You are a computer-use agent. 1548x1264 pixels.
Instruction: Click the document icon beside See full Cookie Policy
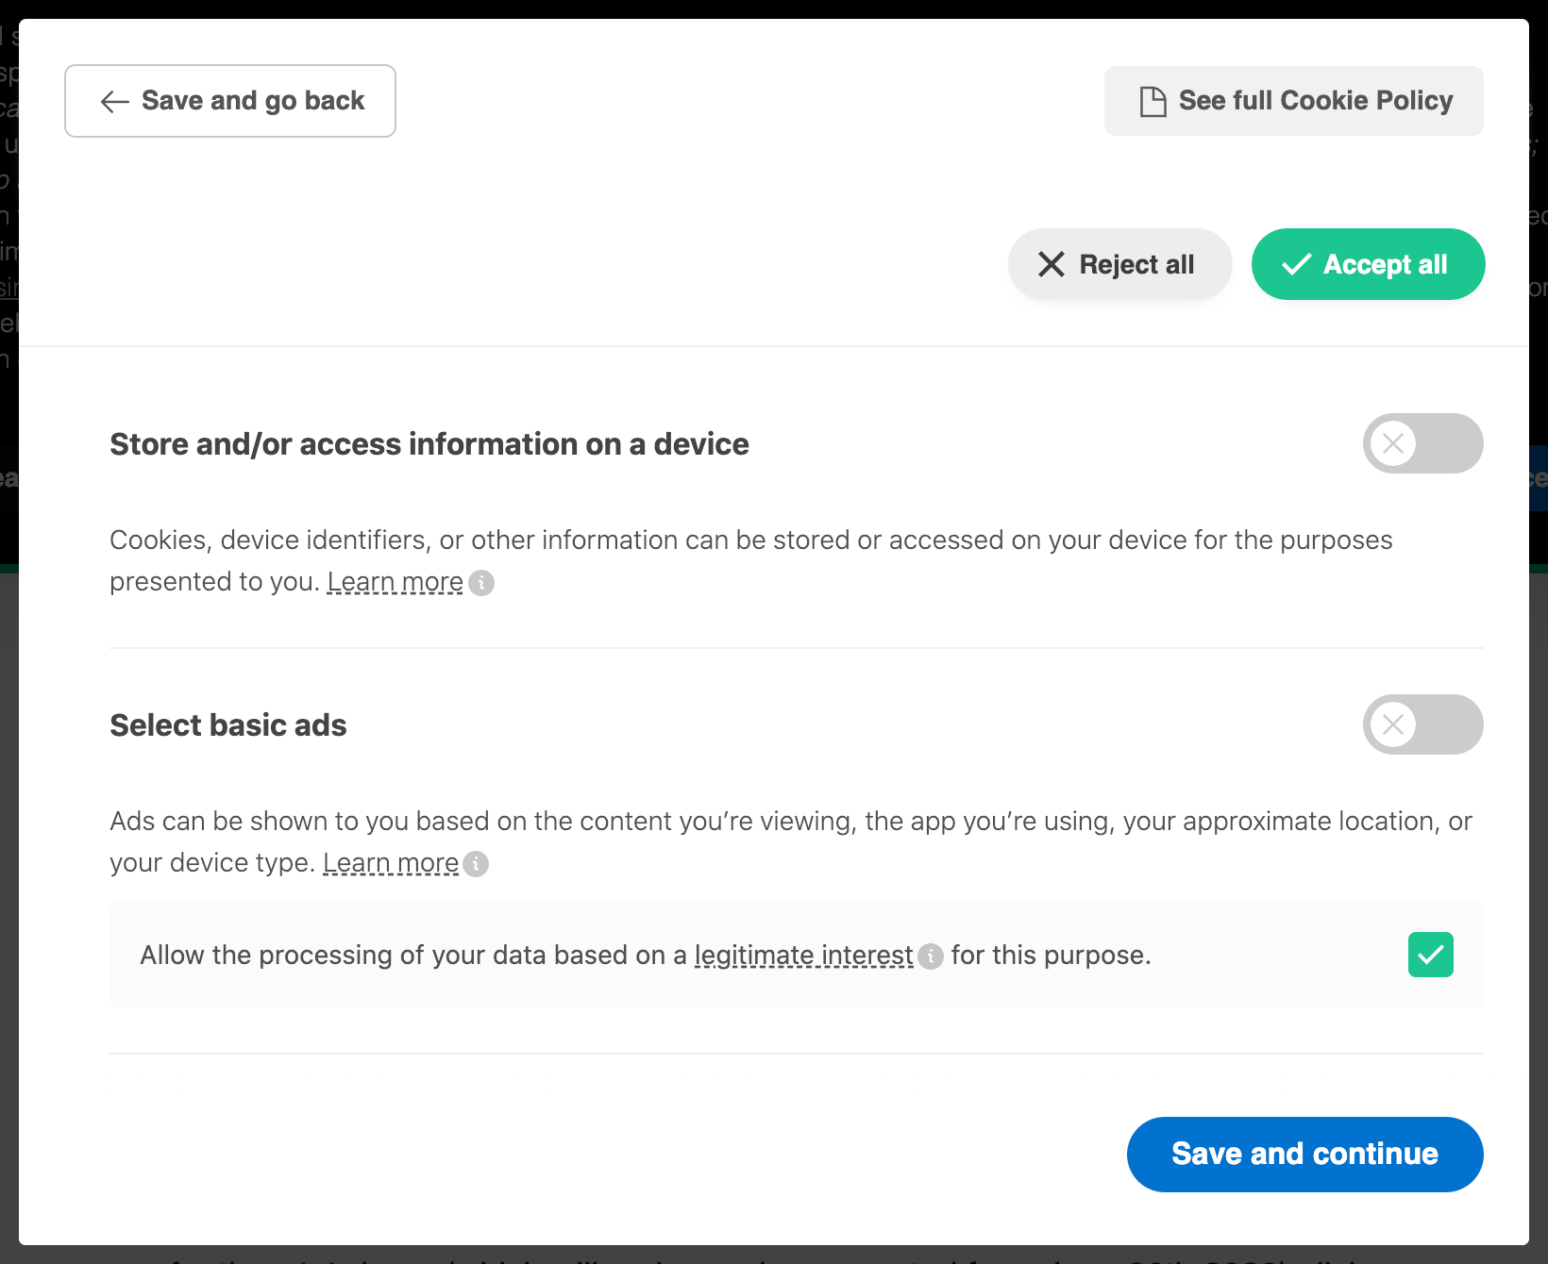tap(1152, 99)
